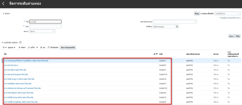Click the plus icon to create (จัดทำ)

click(x=19, y=48)
